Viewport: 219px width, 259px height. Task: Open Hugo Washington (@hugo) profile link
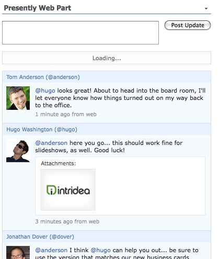[x=42, y=129]
